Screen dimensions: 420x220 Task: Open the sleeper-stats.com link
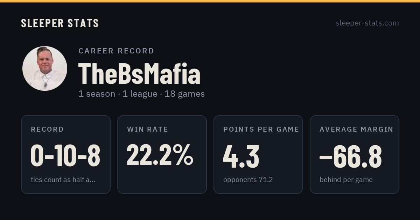coord(367,23)
